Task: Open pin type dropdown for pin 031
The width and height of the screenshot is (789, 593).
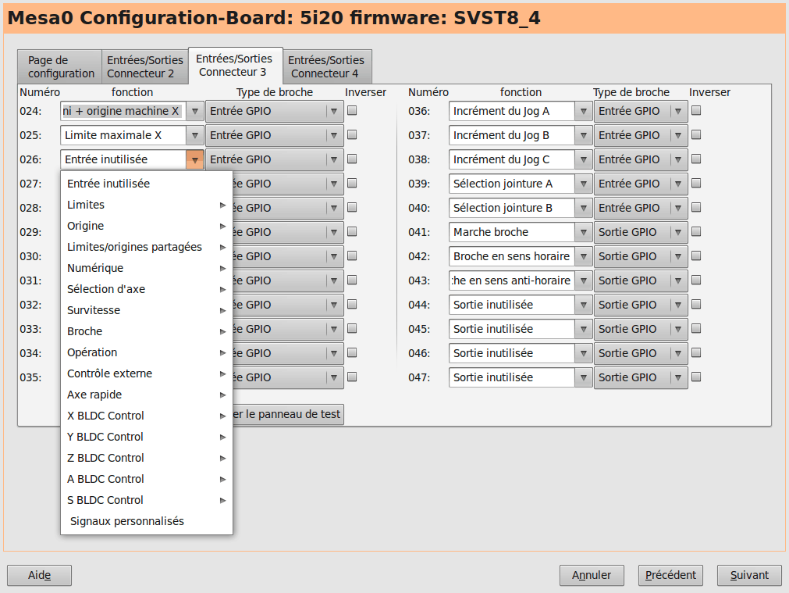Action: click(289, 280)
